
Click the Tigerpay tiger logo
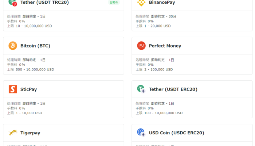coord(13,132)
